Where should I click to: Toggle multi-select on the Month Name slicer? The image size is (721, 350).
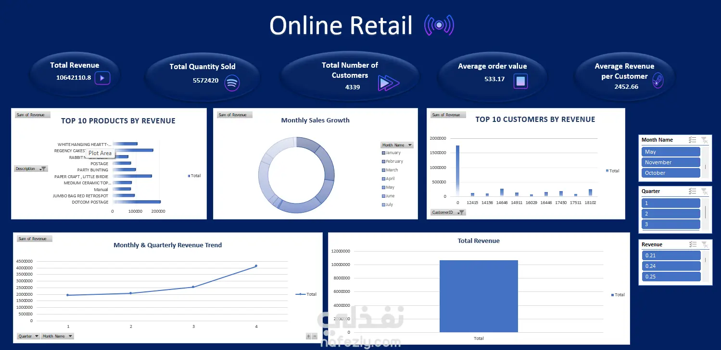click(x=692, y=140)
